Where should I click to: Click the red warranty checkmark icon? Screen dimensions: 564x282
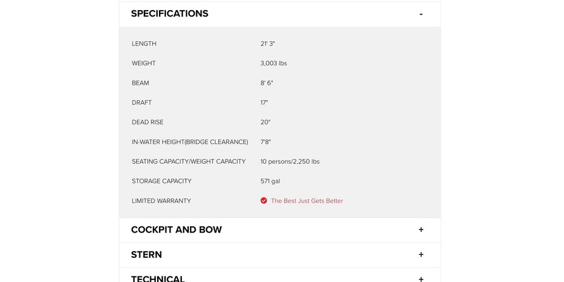point(264,200)
